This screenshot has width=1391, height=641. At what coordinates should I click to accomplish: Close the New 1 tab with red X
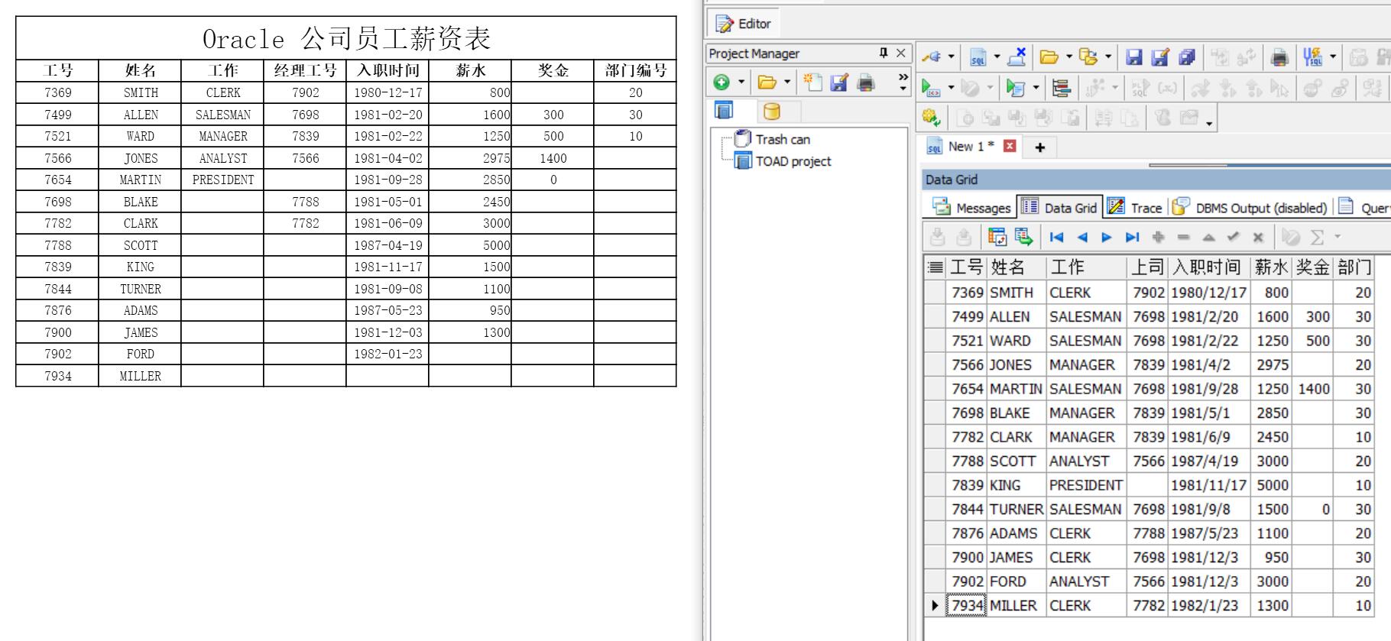tap(1010, 146)
